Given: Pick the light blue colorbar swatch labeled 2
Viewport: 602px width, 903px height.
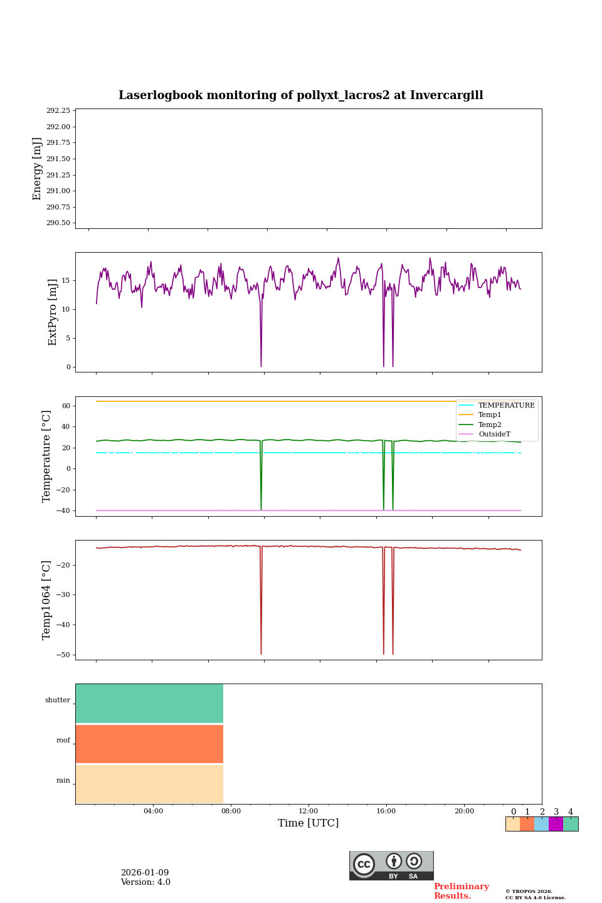Looking at the screenshot, I should click(542, 824).
